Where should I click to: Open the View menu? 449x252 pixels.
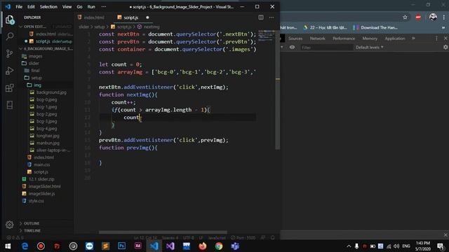click(67, 6)
